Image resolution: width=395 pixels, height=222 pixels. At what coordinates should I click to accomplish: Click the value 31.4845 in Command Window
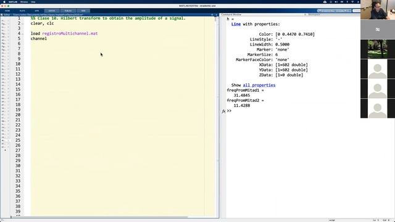pyautogui.click(x=242, y=96)
